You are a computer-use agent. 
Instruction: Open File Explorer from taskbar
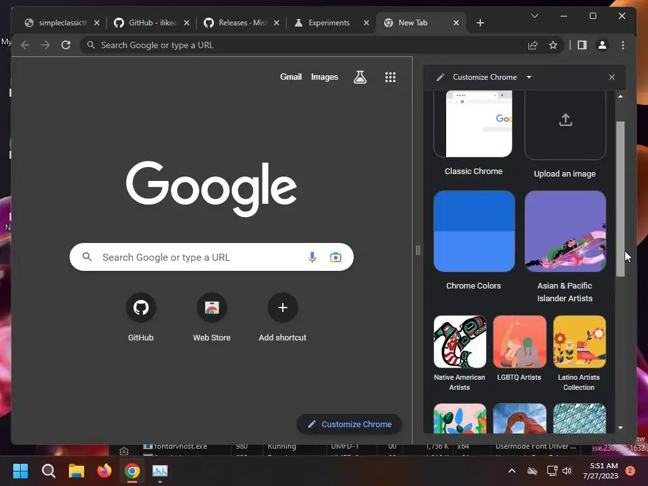click(77, 471)
